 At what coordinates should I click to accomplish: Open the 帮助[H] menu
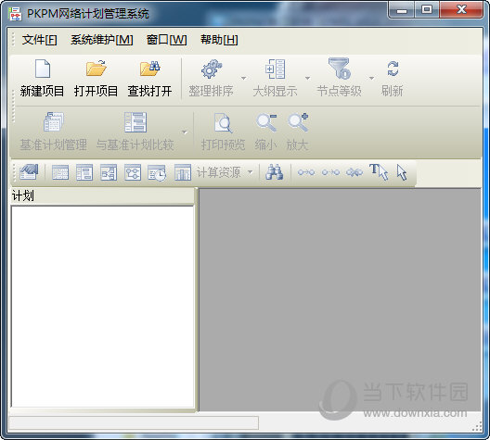219,40
